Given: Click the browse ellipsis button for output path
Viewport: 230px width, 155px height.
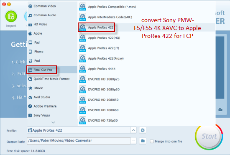Looking at the screenshot, I should (133, 141).
